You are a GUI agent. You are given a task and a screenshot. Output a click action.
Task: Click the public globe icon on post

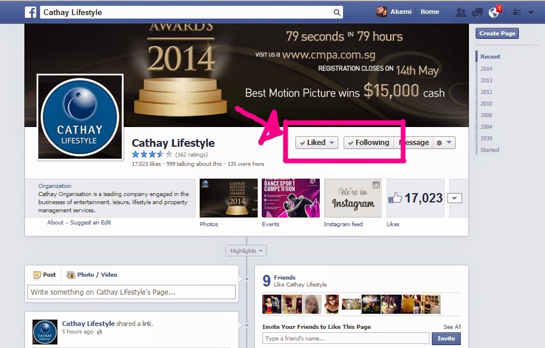(99, 332)
